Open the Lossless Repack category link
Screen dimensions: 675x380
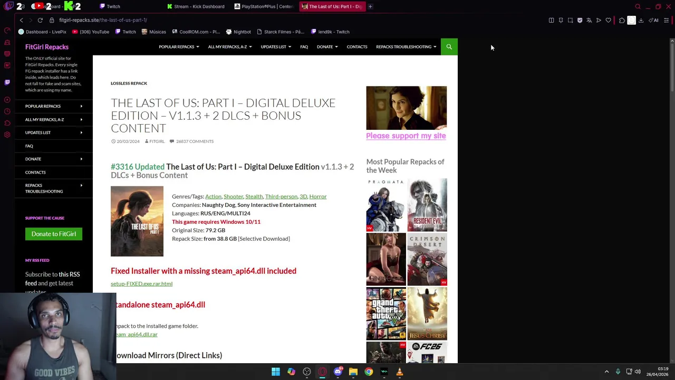(129, 83)
